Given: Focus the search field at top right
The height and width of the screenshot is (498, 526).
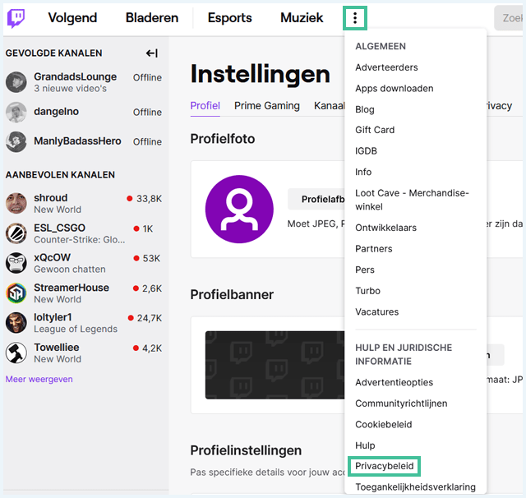Looking at the screenshot, I should click(508, 18).
